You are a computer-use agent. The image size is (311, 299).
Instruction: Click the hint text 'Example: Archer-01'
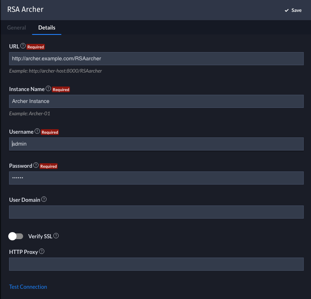(30, 114)
